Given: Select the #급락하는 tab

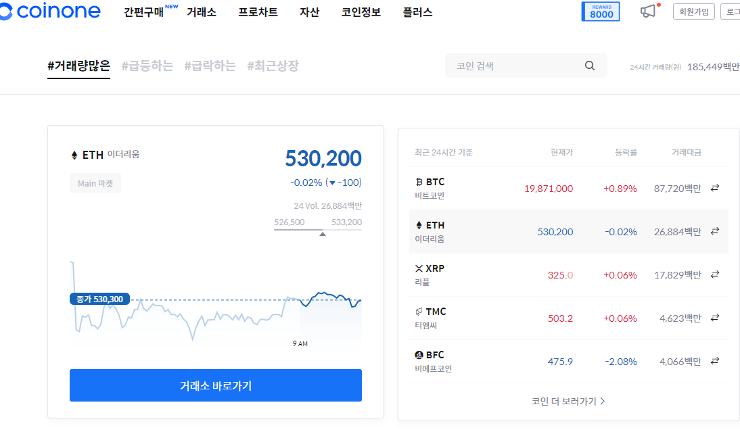Looking at the screenshot, I should coord(210,66).
